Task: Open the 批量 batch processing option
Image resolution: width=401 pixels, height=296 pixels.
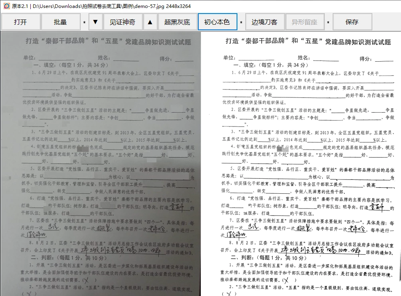Action: click(x=60, y=22)
